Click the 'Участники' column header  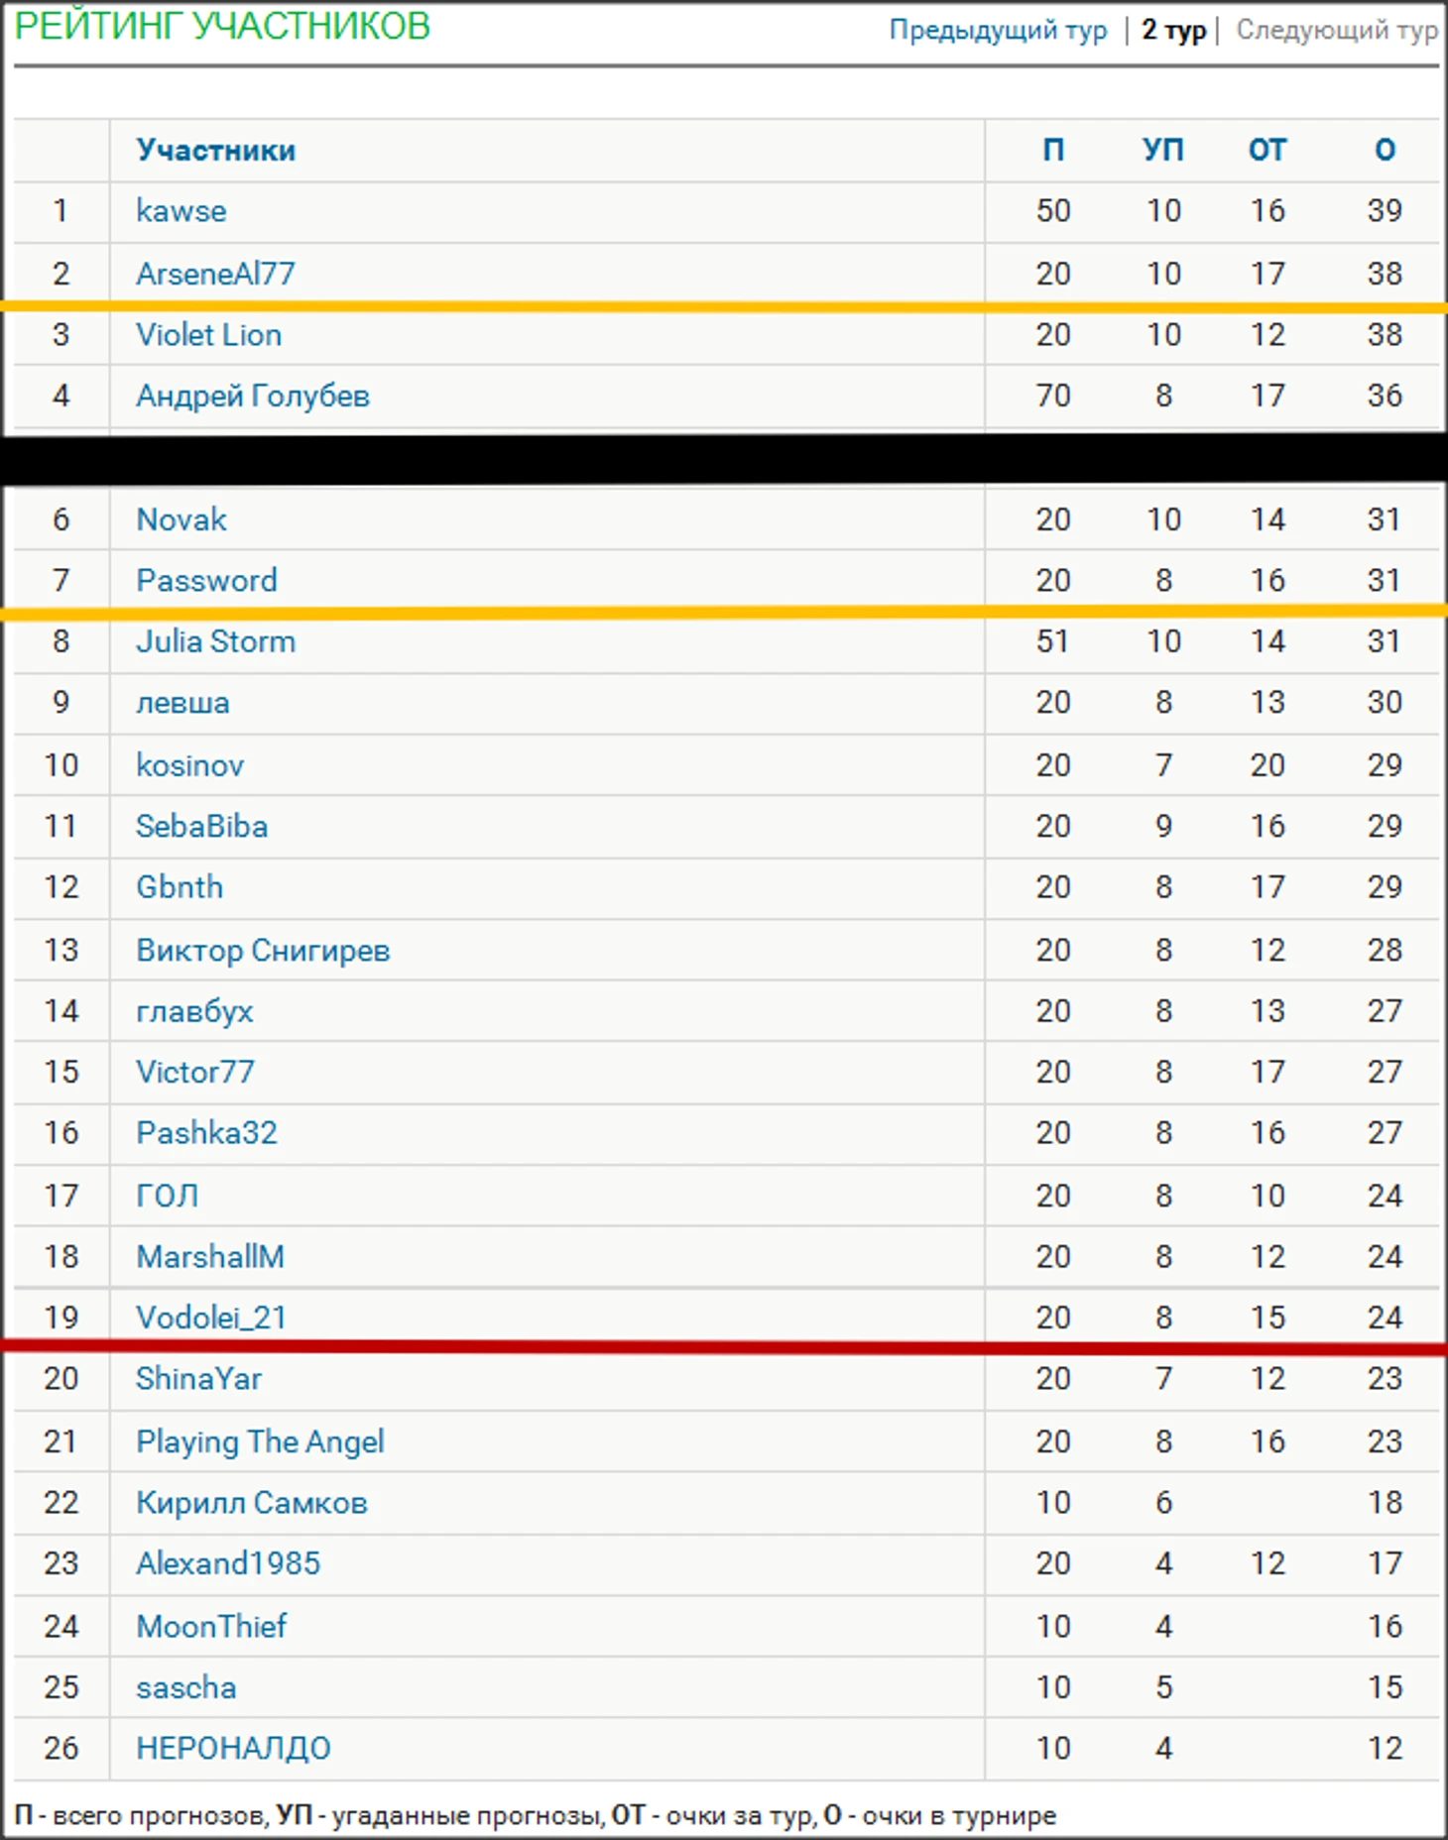[215, 151]
